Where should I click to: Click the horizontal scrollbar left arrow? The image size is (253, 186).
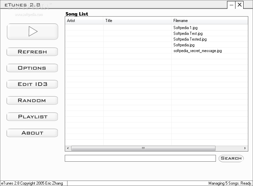click(68, 148)
